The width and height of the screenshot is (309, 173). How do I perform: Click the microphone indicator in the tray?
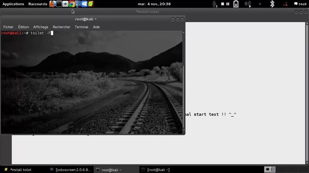(214, 4)
